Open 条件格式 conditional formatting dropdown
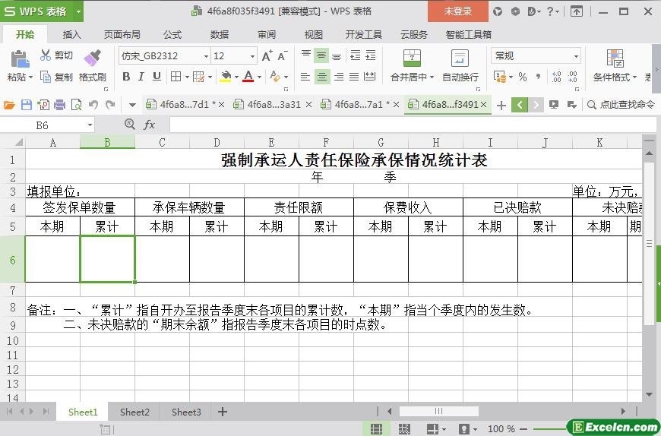 [615, 77]
